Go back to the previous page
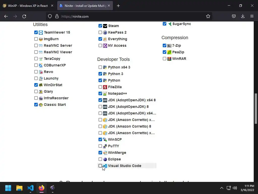This screenshot has width=258, height=194. coord(6,16)
